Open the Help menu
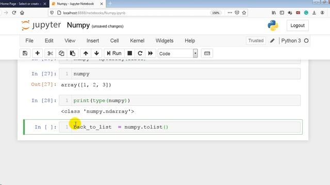Viewport: 330px width, 185px height. (x=190, y=41)
